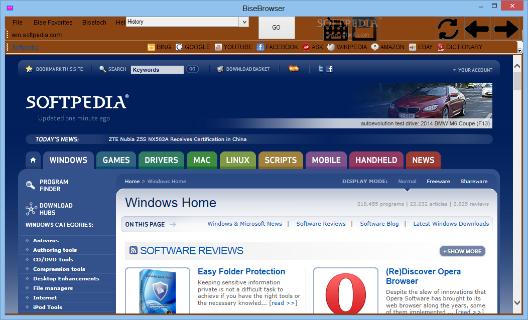Viewport: 528px width, 320px height.
Task: Click the refresh arrows icon
Action: click(x=448, y=29)
